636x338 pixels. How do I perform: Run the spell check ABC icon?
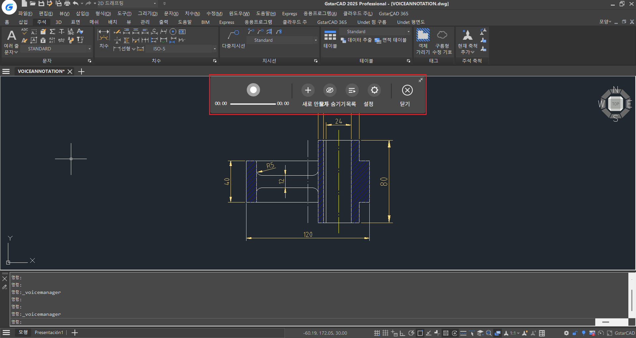[25, 31]
